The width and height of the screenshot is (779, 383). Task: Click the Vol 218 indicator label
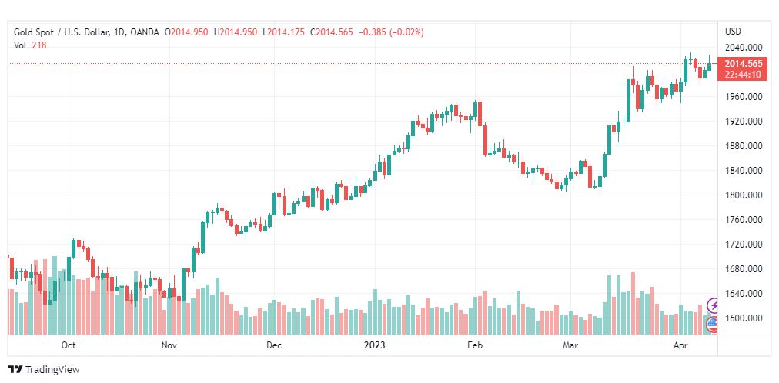[30, 45]
